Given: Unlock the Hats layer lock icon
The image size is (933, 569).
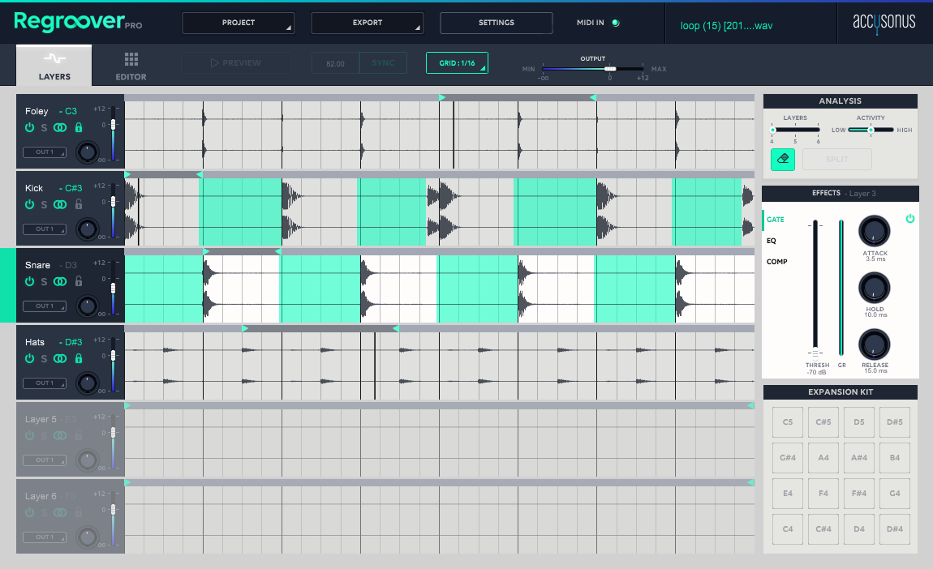Looking at the screenshot, I should click(79, 358).
